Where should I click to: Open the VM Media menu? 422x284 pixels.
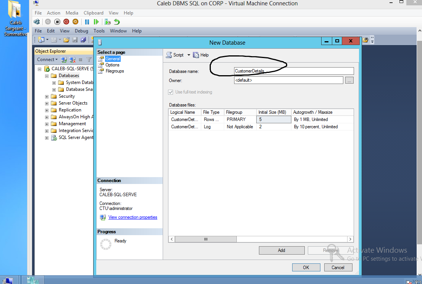pos(72,13)
